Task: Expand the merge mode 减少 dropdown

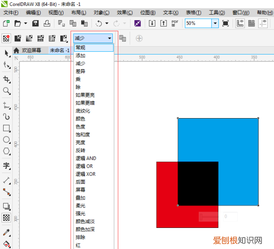Action: pos(109,38)
